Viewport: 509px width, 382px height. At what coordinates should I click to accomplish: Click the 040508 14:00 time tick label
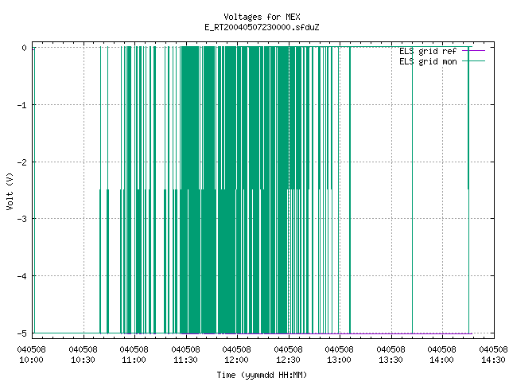point(441,355)
